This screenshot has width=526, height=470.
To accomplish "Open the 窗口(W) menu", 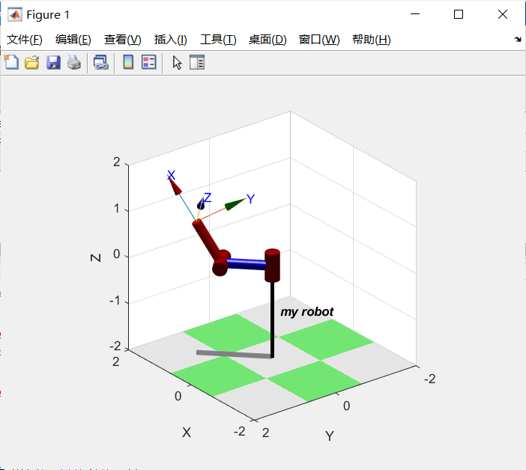I will point(319,40).
